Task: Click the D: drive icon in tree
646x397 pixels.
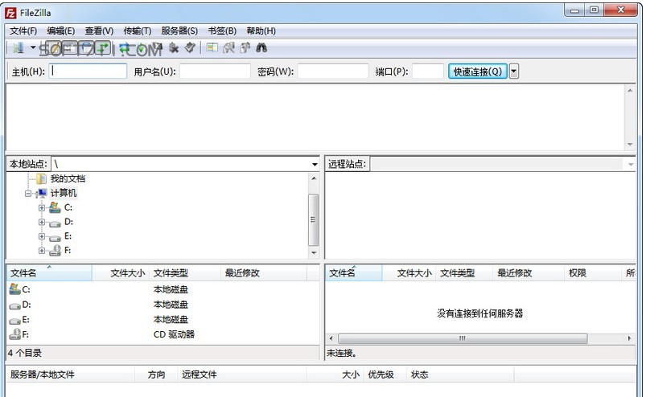Action: 55,223
